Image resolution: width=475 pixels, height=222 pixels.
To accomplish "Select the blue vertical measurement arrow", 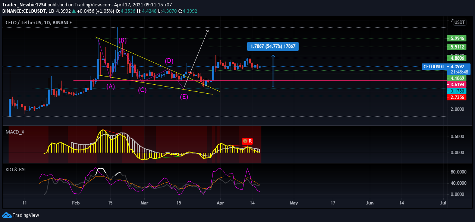I will coord(273,71).
